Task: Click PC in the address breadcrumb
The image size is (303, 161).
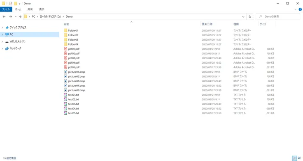Action: click(x=33, y=16)
